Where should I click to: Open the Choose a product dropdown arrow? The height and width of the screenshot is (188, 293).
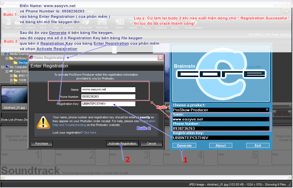(x=267, y=110)
